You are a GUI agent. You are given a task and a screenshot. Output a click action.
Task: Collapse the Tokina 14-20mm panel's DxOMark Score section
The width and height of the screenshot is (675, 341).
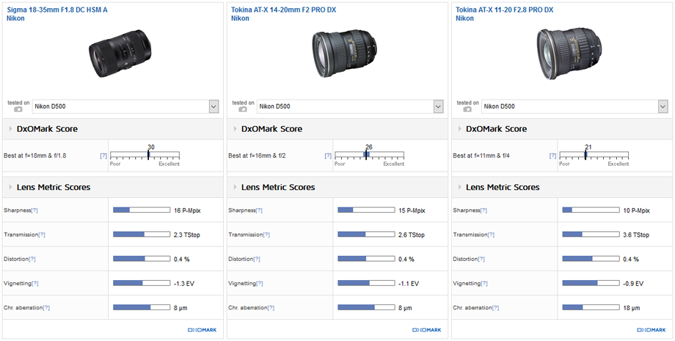coord(236,129)
